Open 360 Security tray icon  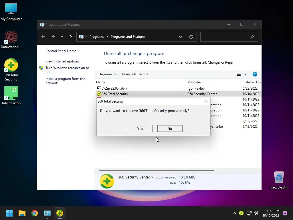click(x=241, y=213)
